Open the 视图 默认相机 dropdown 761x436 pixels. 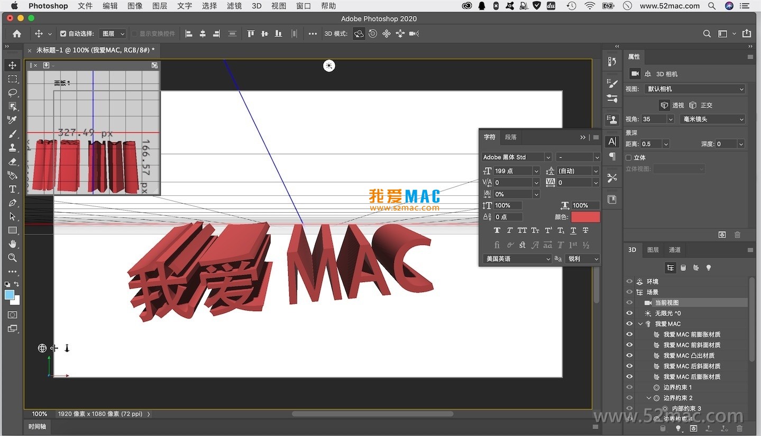(x=695, y=89)
